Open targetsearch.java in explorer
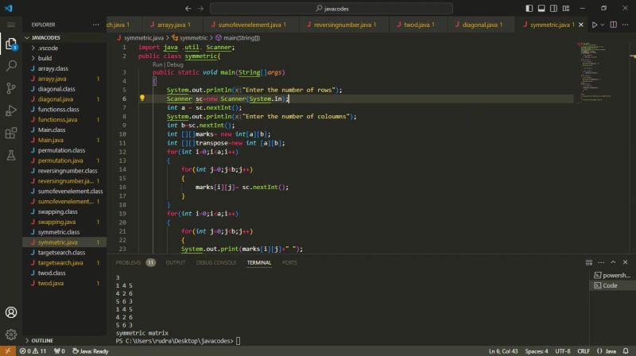 pos(64,263)
